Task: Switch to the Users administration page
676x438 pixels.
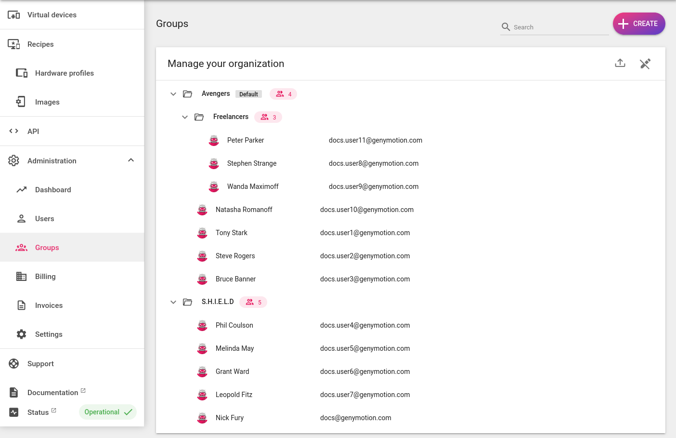Action: tap(44, 218)
